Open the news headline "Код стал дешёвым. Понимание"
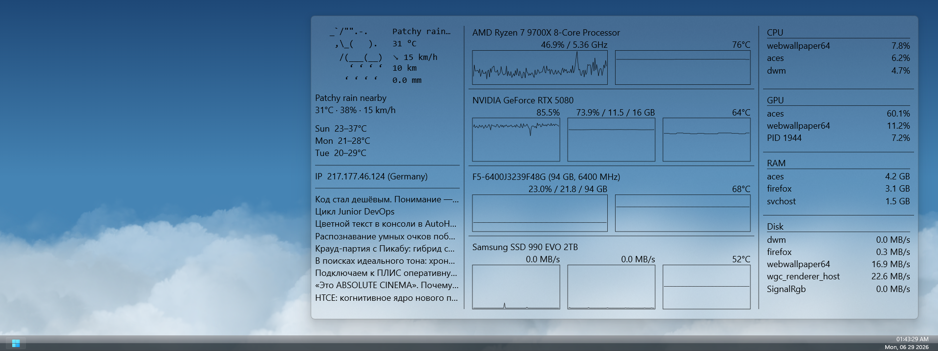 click(387, 199)
